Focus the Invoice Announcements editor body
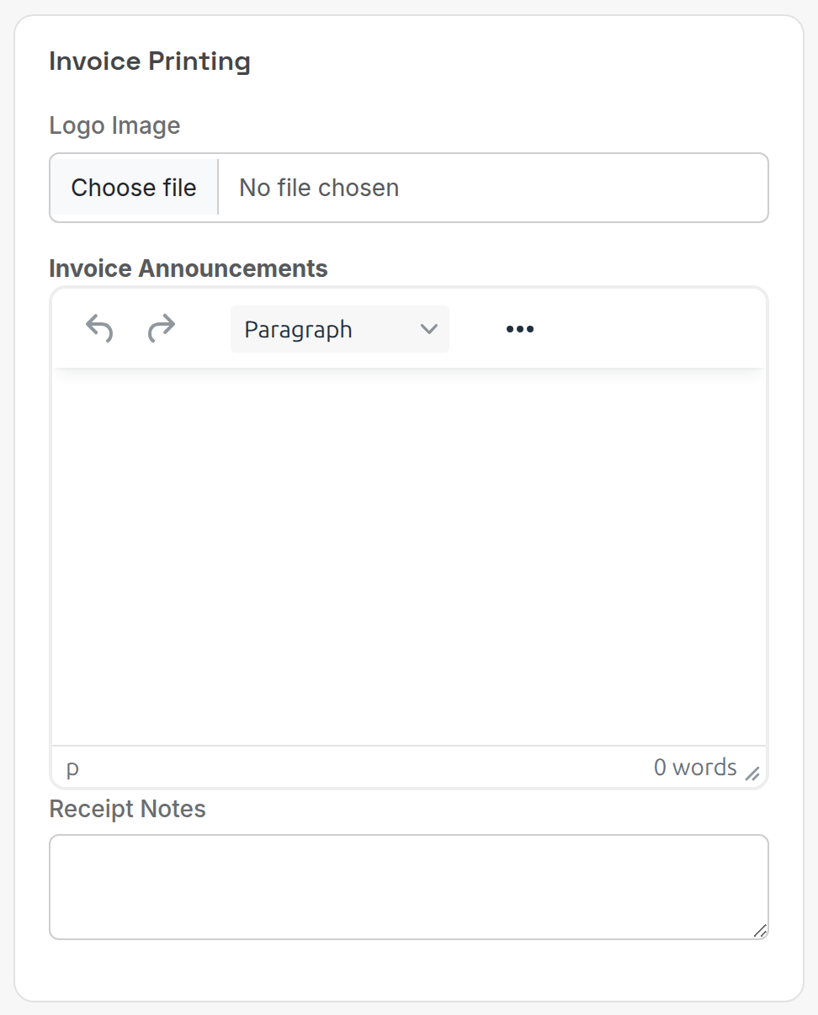818x1015 pixels. (409, 556)
